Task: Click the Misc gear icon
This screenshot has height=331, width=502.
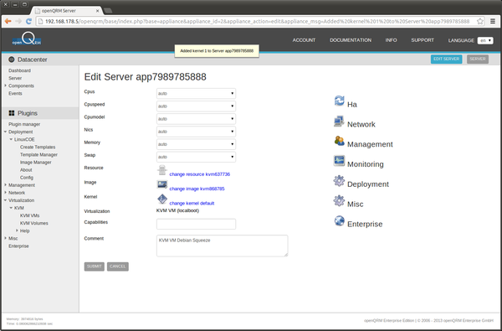Action: click(x=339, y=200)
